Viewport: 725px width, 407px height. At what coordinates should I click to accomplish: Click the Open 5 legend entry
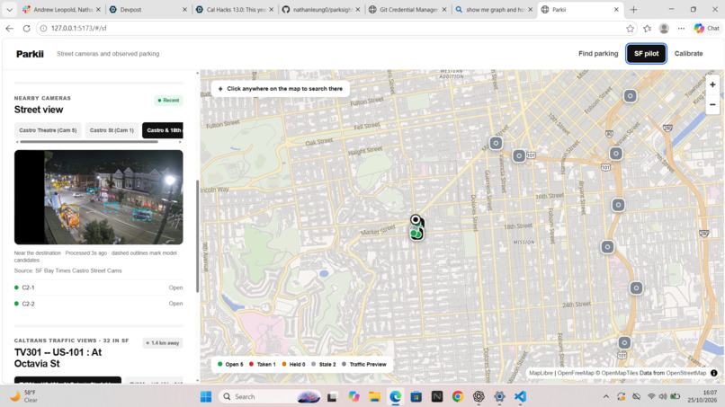(230, 364)
